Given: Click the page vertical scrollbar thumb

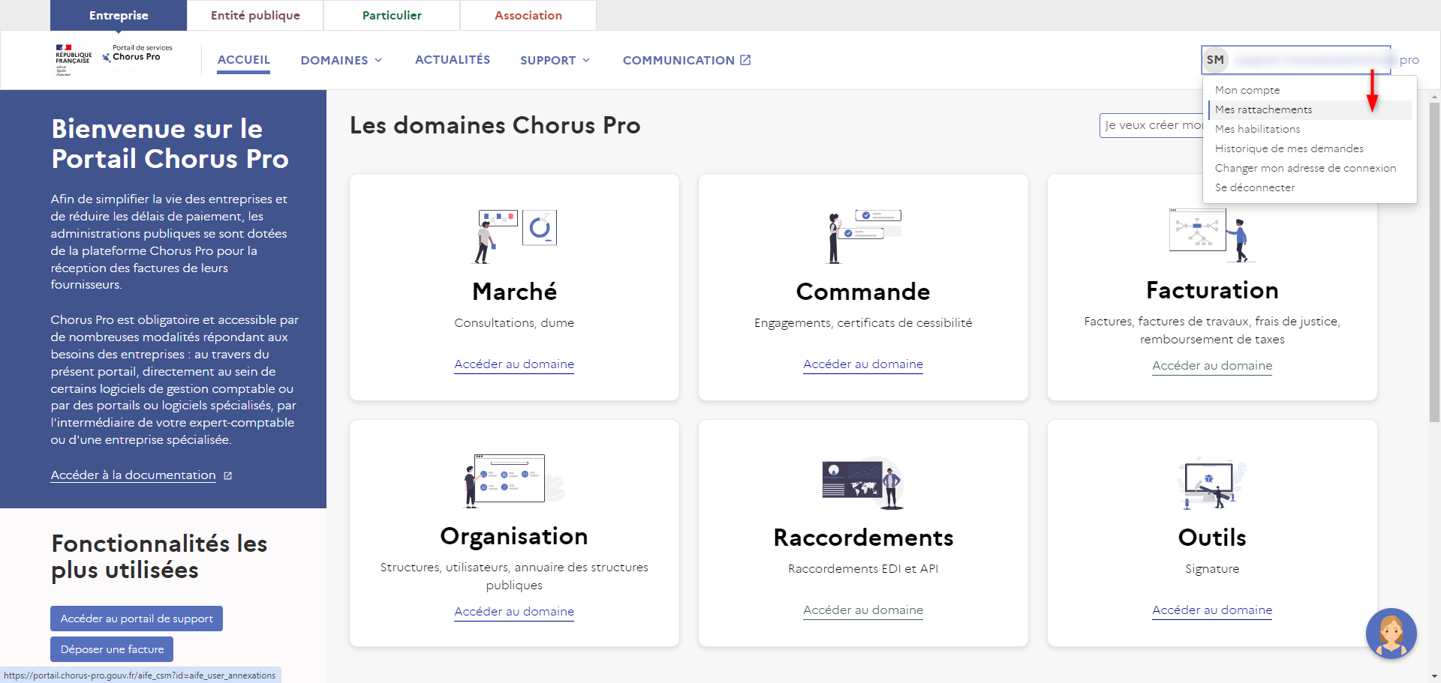Looking at the screenshot, I should pos(1435,262).
